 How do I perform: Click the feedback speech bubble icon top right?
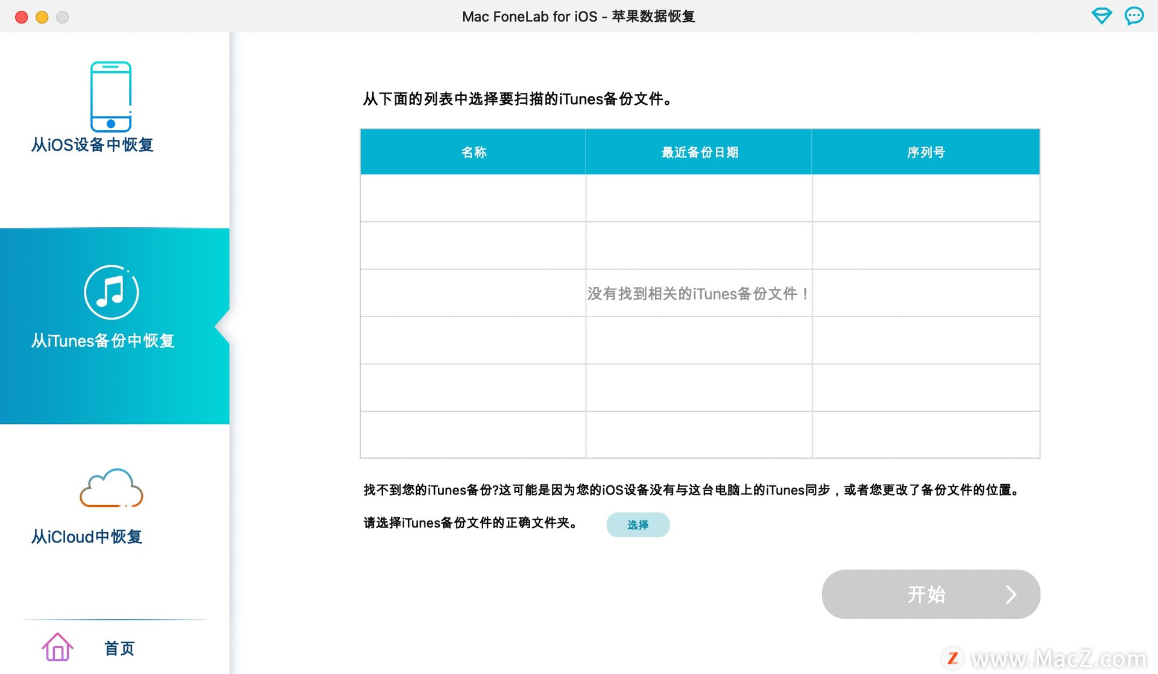pos(1134,16)
